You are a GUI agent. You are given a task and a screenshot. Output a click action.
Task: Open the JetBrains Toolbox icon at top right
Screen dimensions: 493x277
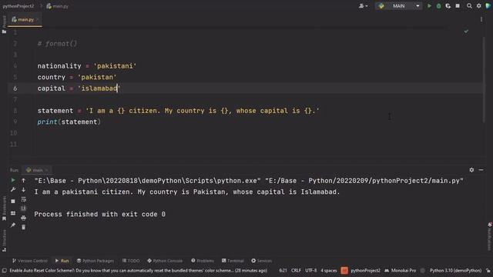pyautogui.click(x=488, y=6)
